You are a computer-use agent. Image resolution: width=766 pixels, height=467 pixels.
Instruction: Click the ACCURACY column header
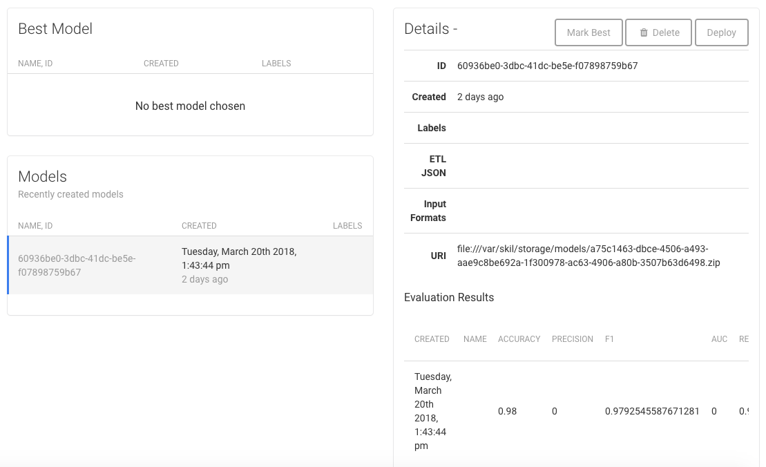519,339
